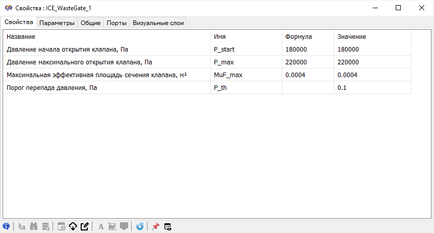Click the red pin icon
The image size is (434, 233).
tap(156, 226)
